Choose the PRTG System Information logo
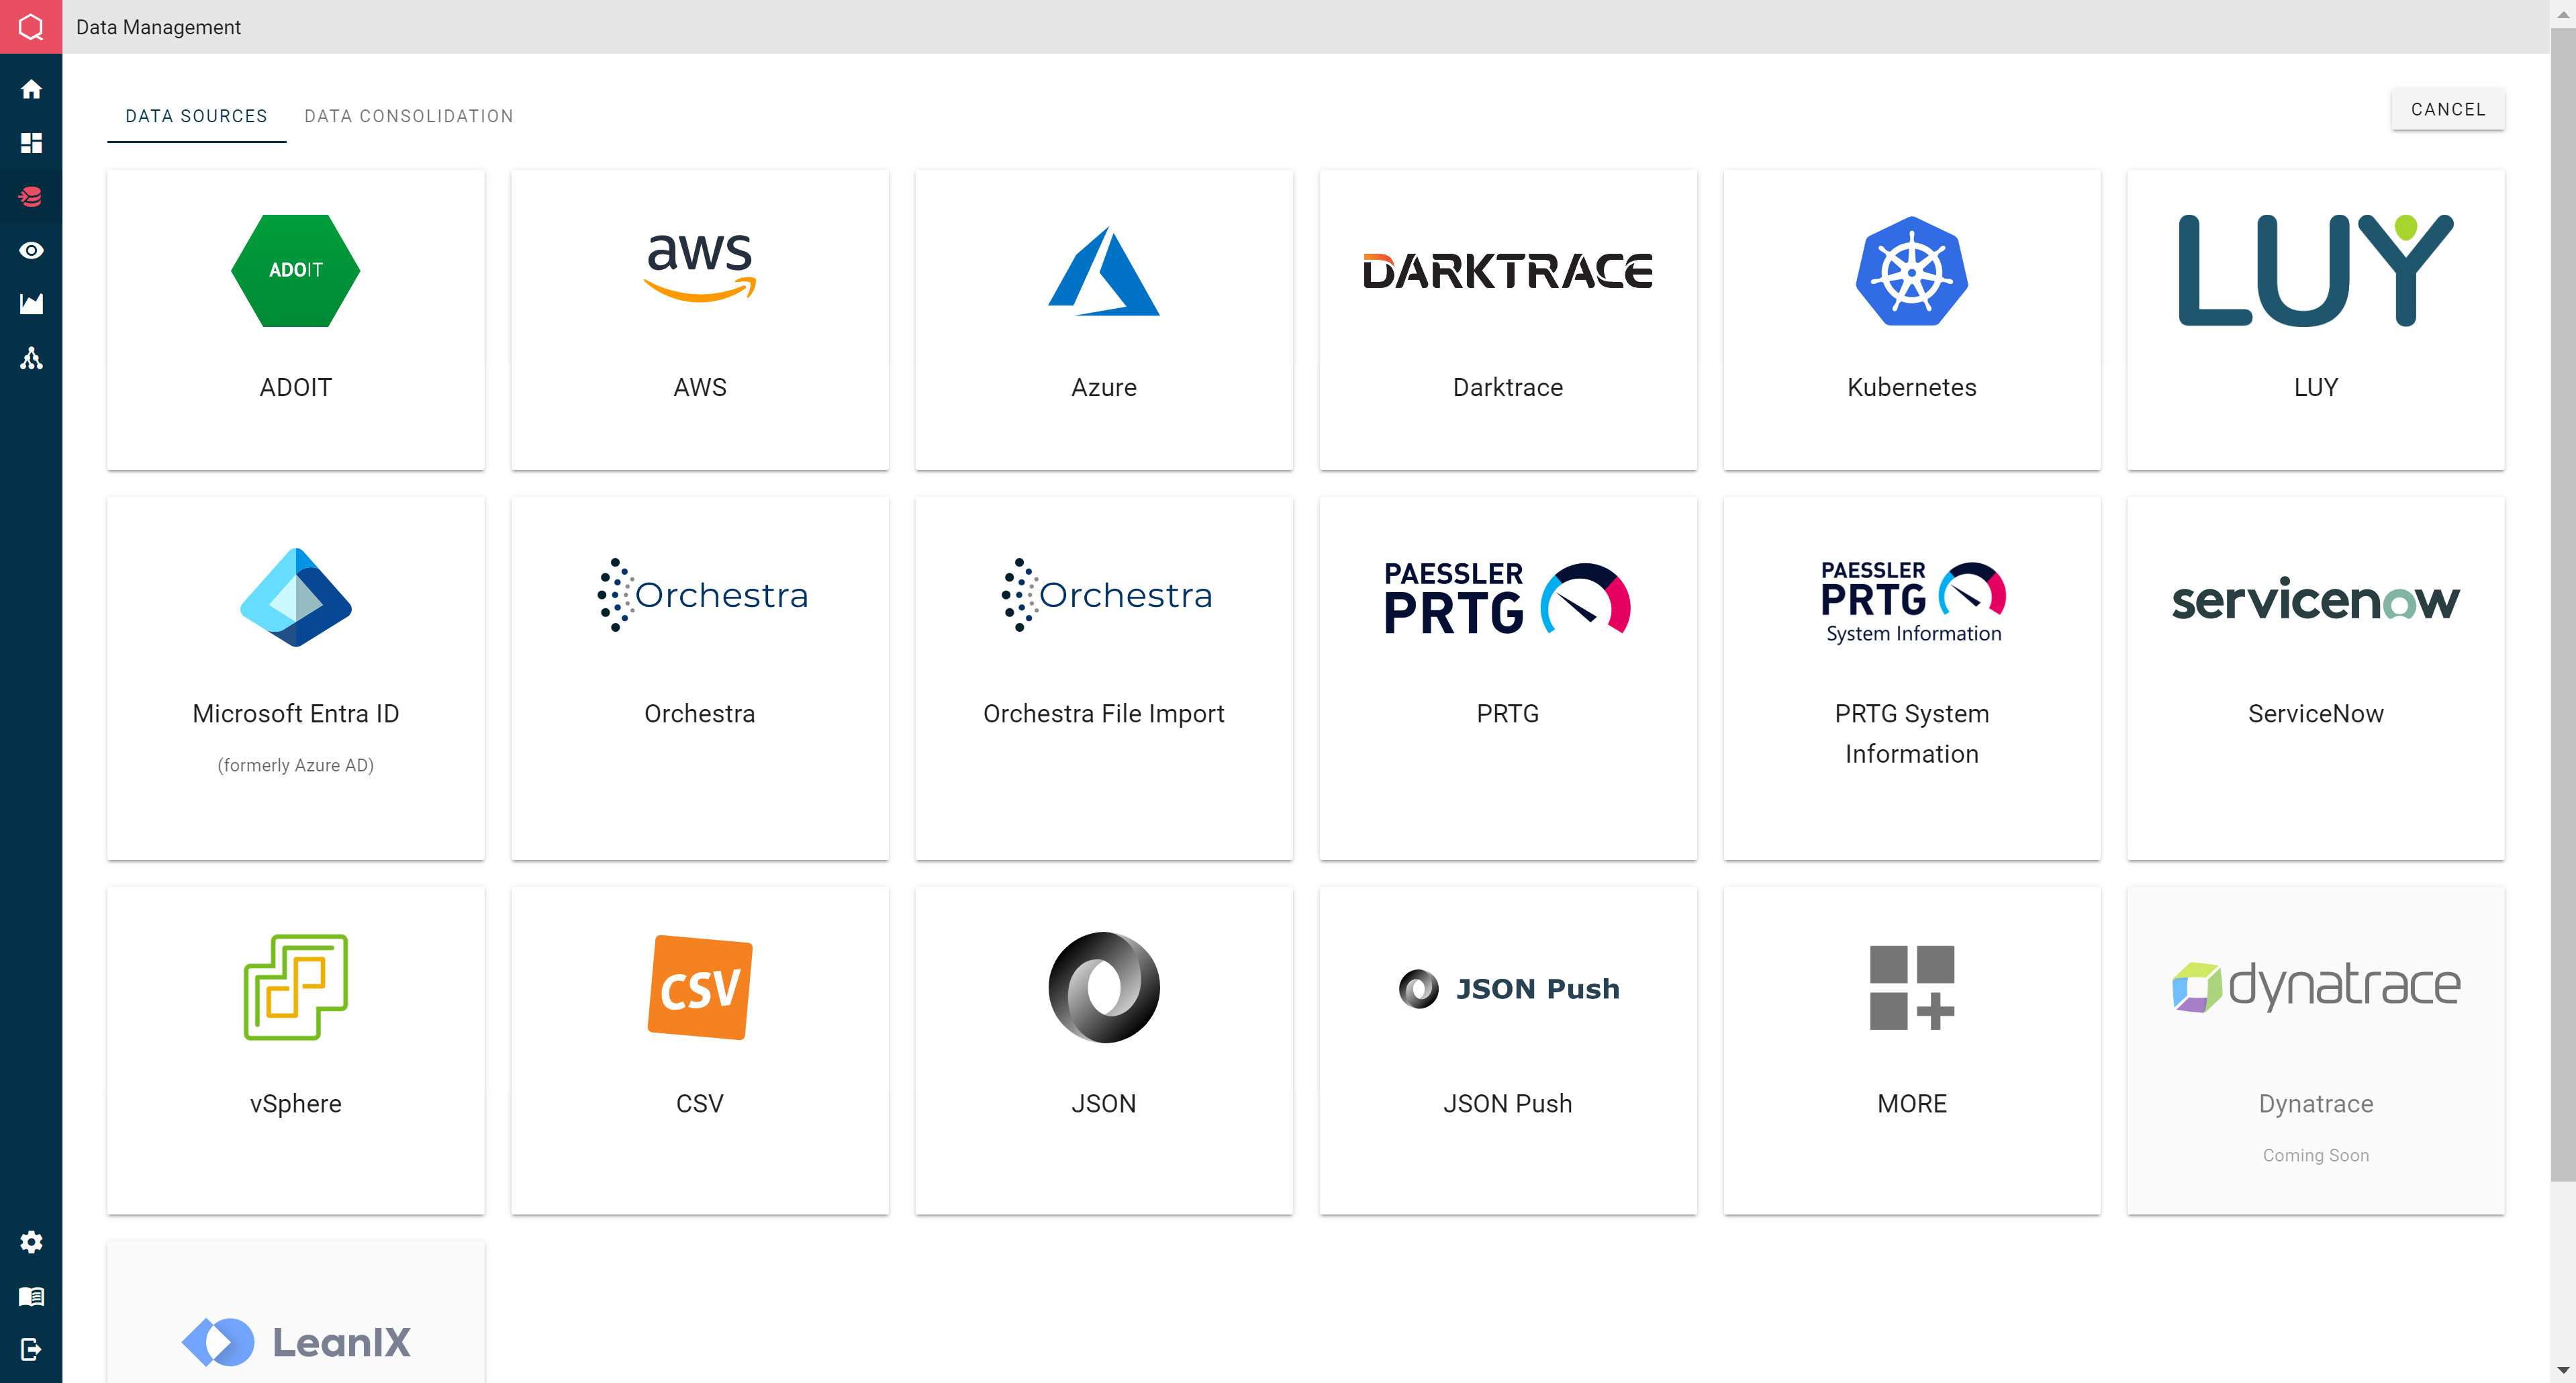The image size is (2576, 1383). click(1913, 602)
